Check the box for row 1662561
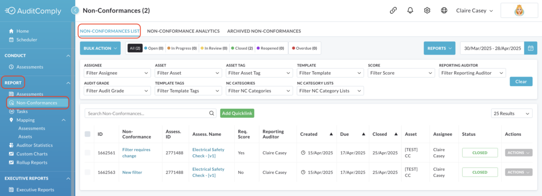Screen dimensions: 542x196 click(x=87, y=153)
